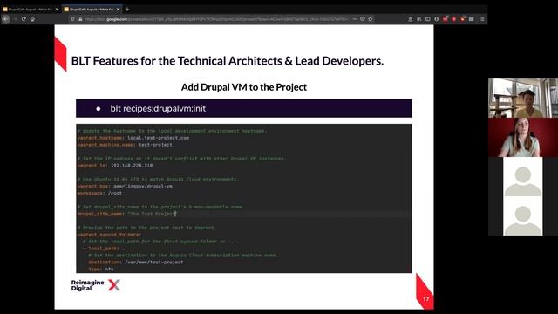Click the 'Add Drupal VM to the Project' subtitle
Screen dimensions: 558x314
(x=244, y=87)
